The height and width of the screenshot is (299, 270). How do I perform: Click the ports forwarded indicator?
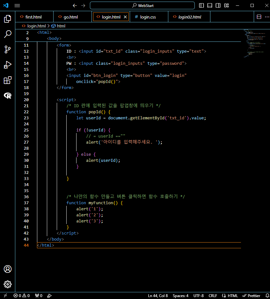[x=39, y=295]
